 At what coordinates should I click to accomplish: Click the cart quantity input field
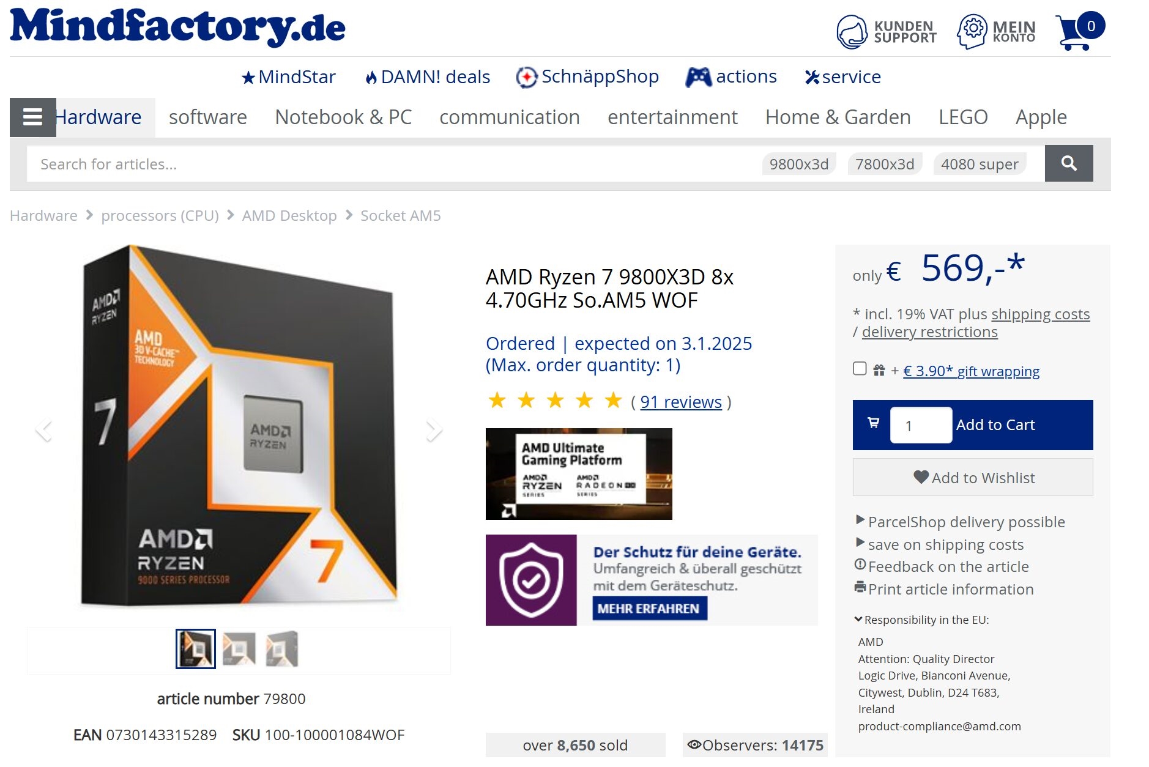[921, 425]
